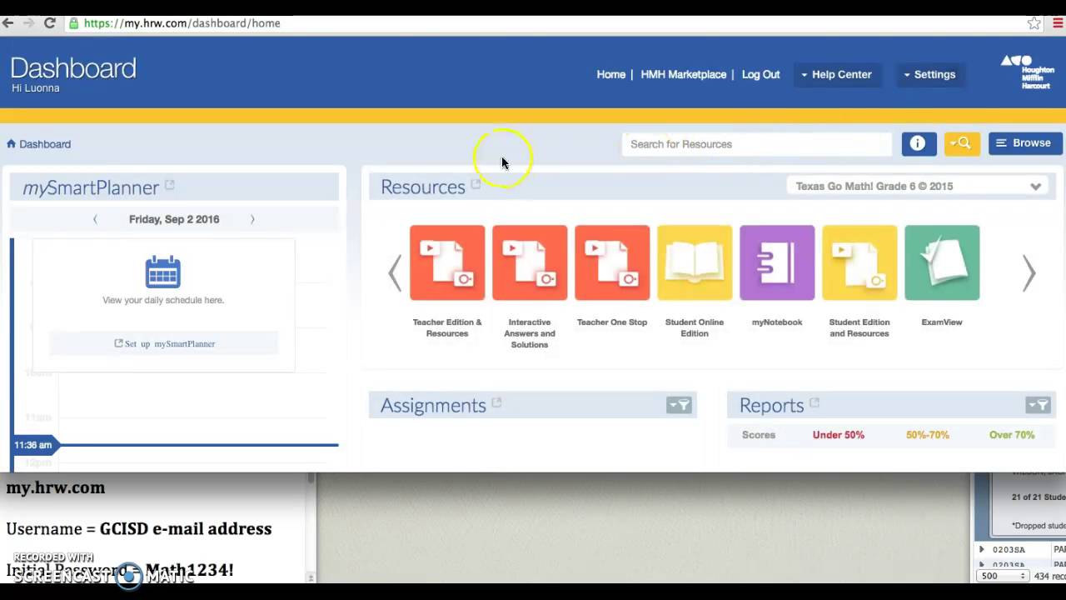Click the Assignments filter icon

pyautogui.click(x=679, y=405)
